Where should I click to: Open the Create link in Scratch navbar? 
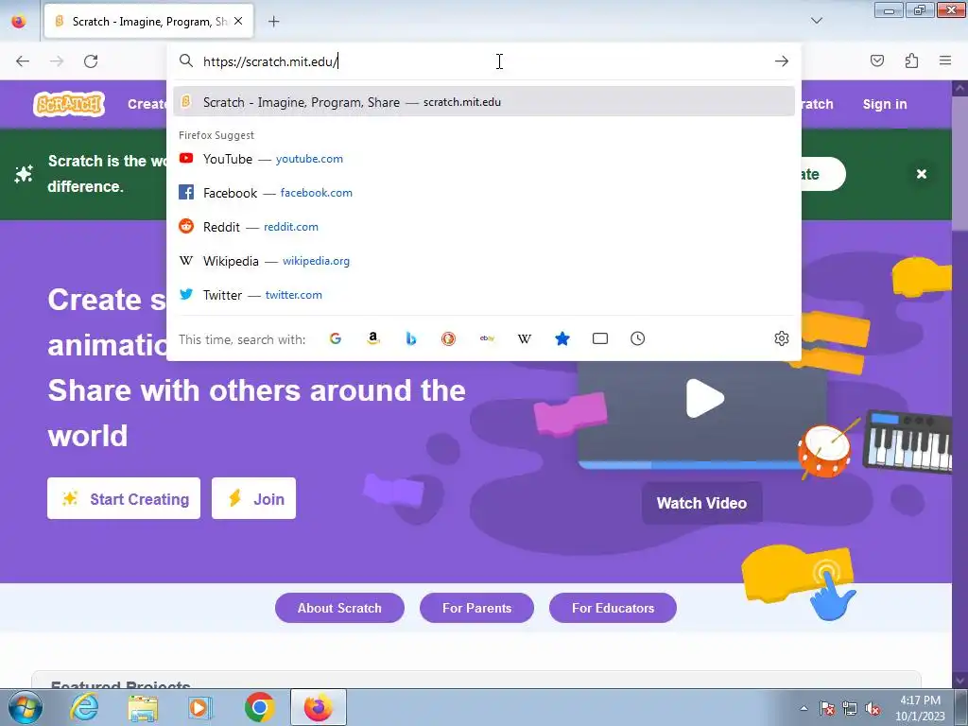tap(147, 104)
